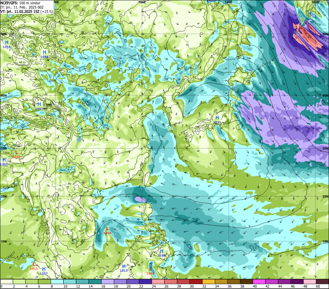Pick the legend swatch between 22 and 24
329x289 pixels.
pyautogui.click(x=146, y=281)
